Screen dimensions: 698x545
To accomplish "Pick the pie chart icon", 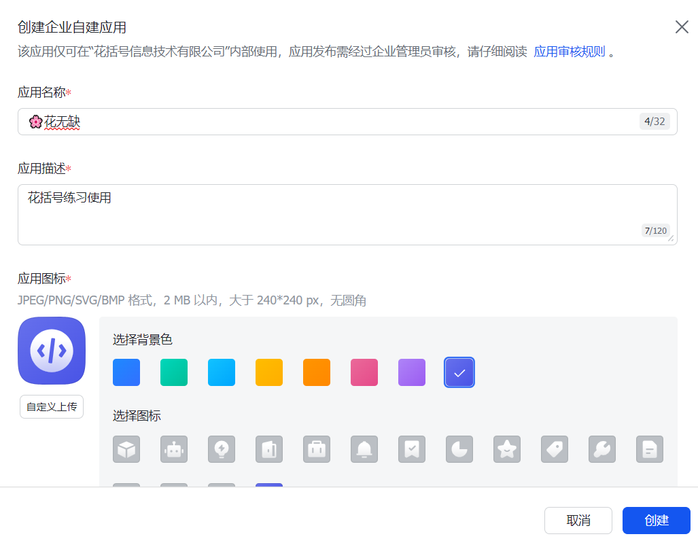I will tap(459, 449).
